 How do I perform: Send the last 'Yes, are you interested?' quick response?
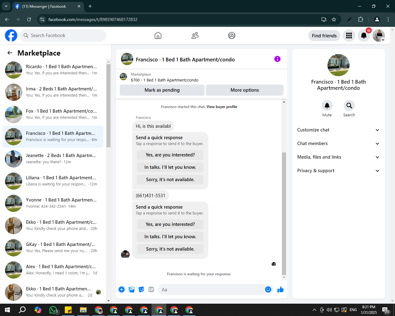coord(170,224)
